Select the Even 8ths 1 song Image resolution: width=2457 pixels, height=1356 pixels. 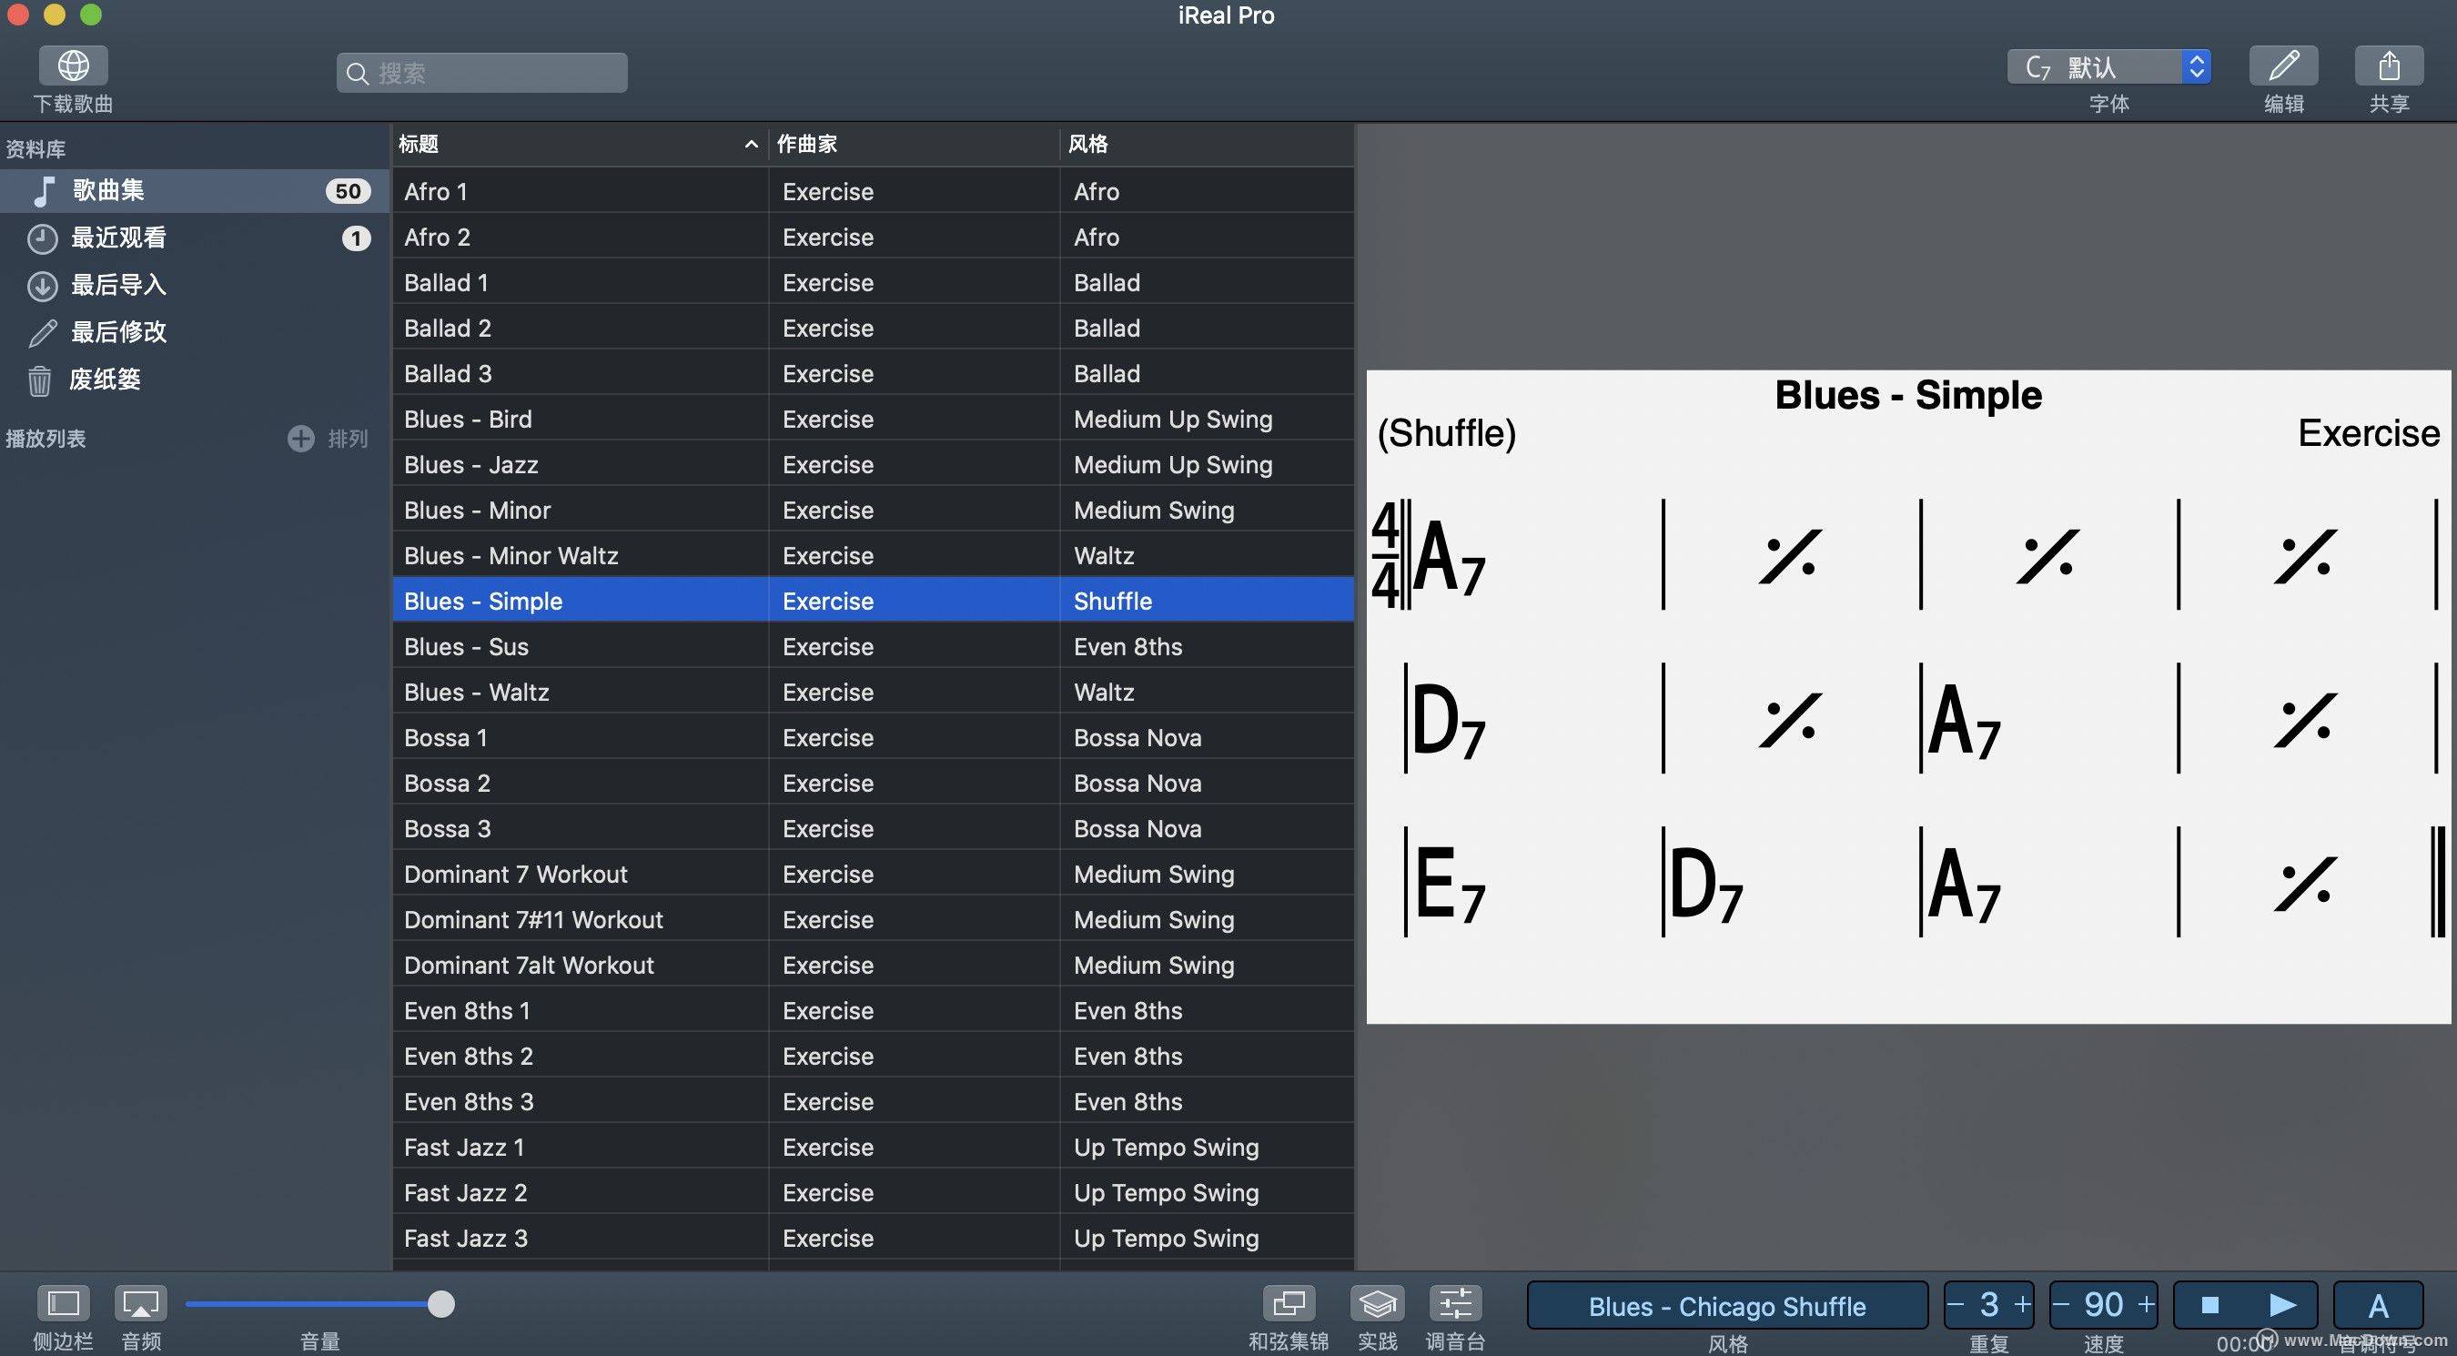coord(873,1011)
